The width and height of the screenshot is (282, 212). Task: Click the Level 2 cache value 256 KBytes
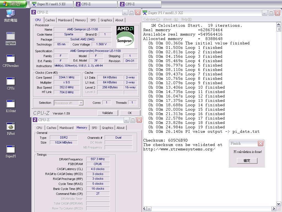110,87
